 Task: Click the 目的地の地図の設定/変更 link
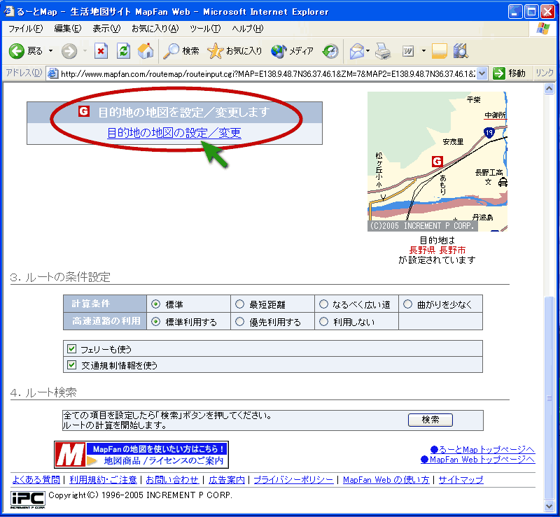[174, 133]
